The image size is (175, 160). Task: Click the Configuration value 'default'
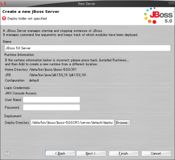point(34,80)
